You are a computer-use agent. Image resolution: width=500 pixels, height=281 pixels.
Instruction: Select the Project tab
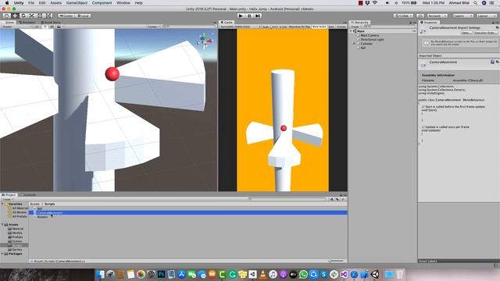click(x=9, y=194)
